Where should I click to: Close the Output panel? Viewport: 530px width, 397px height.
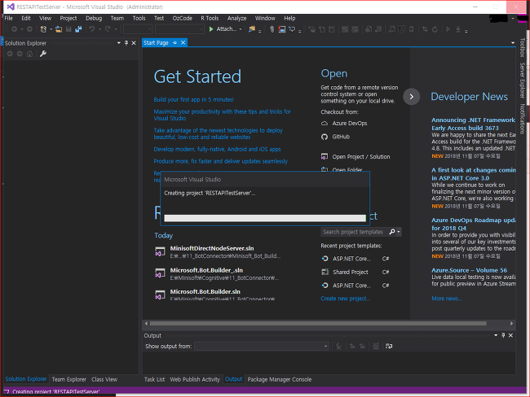pos(510,335)
